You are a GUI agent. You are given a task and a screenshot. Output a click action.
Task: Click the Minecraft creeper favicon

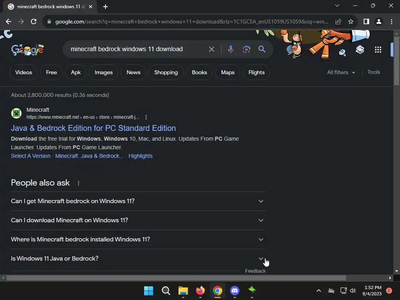[16, 113]
